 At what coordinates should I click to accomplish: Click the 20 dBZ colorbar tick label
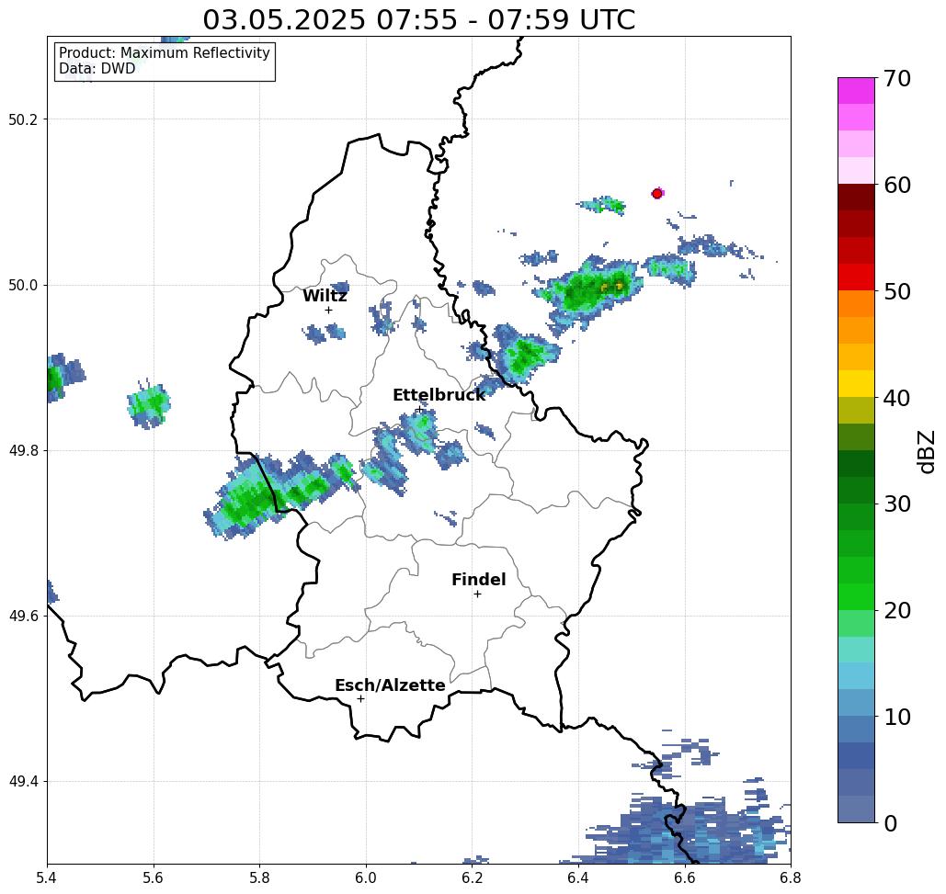tap(896, 610)
